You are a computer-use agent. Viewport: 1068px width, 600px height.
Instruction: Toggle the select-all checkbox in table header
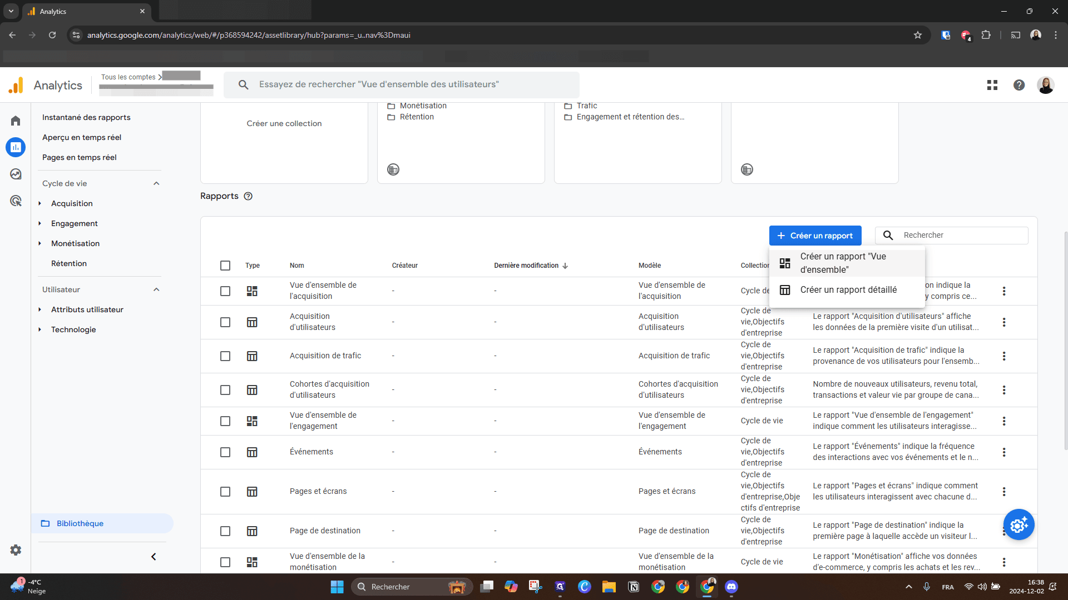click(x=225, y=266)
